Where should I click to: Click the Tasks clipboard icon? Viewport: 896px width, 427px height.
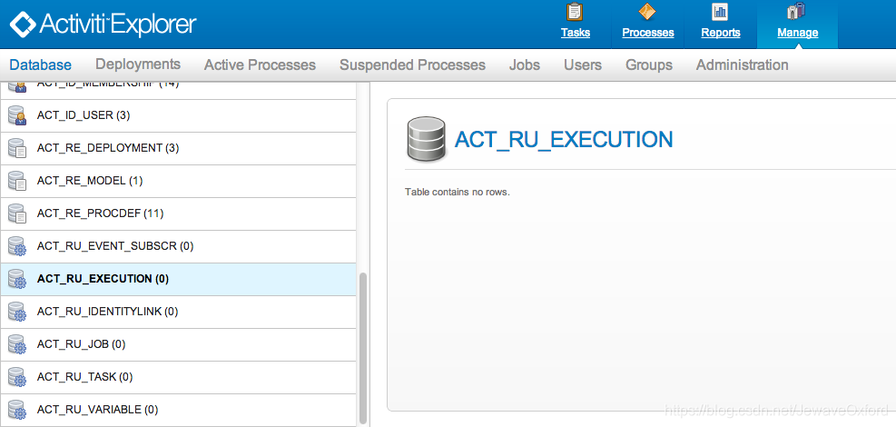(x=575, y=12)
